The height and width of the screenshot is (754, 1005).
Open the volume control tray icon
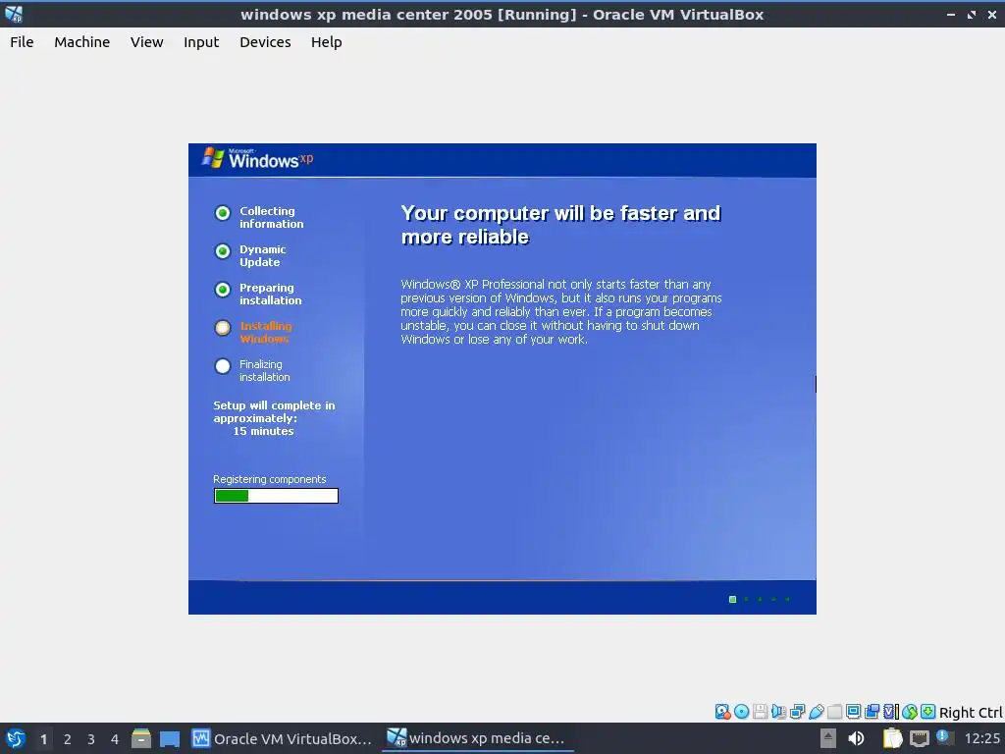tap(856, 738)
